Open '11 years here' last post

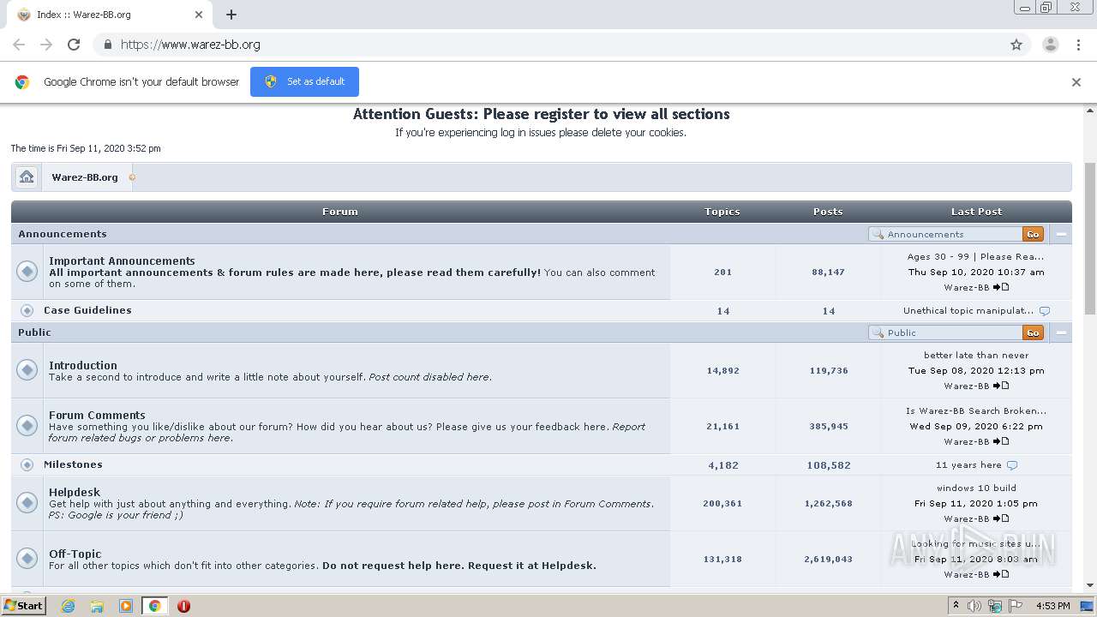(x=968, y=465)
